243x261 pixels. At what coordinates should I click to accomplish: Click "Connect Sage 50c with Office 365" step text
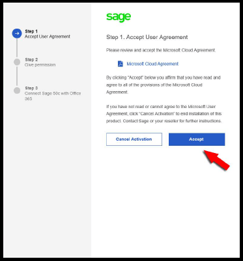(x=53, y=96)
